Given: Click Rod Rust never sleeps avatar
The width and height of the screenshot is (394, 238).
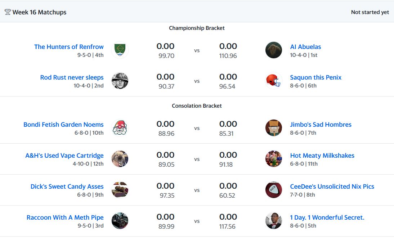Looking at the screenshot, I should [x=120, y=81].
